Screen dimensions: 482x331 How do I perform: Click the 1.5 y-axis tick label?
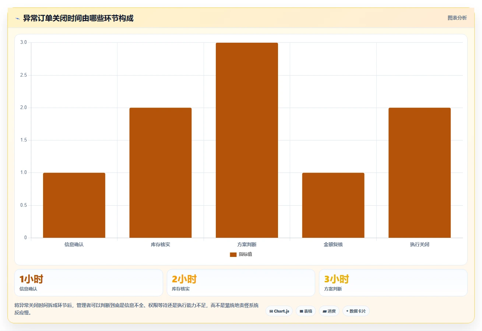tap(24, 140)
